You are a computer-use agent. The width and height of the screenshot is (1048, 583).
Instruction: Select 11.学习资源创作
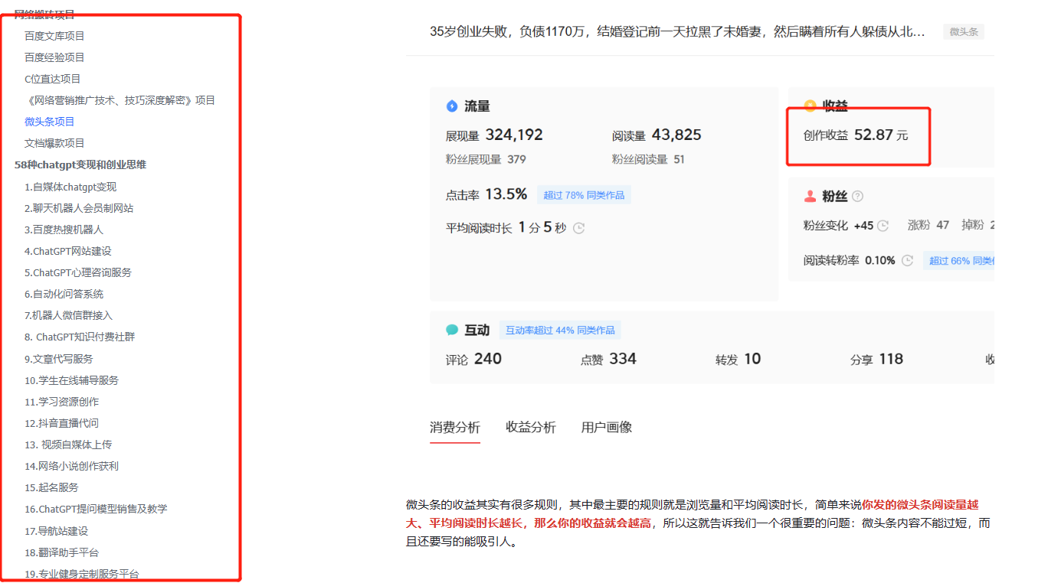tap(61, 402)
